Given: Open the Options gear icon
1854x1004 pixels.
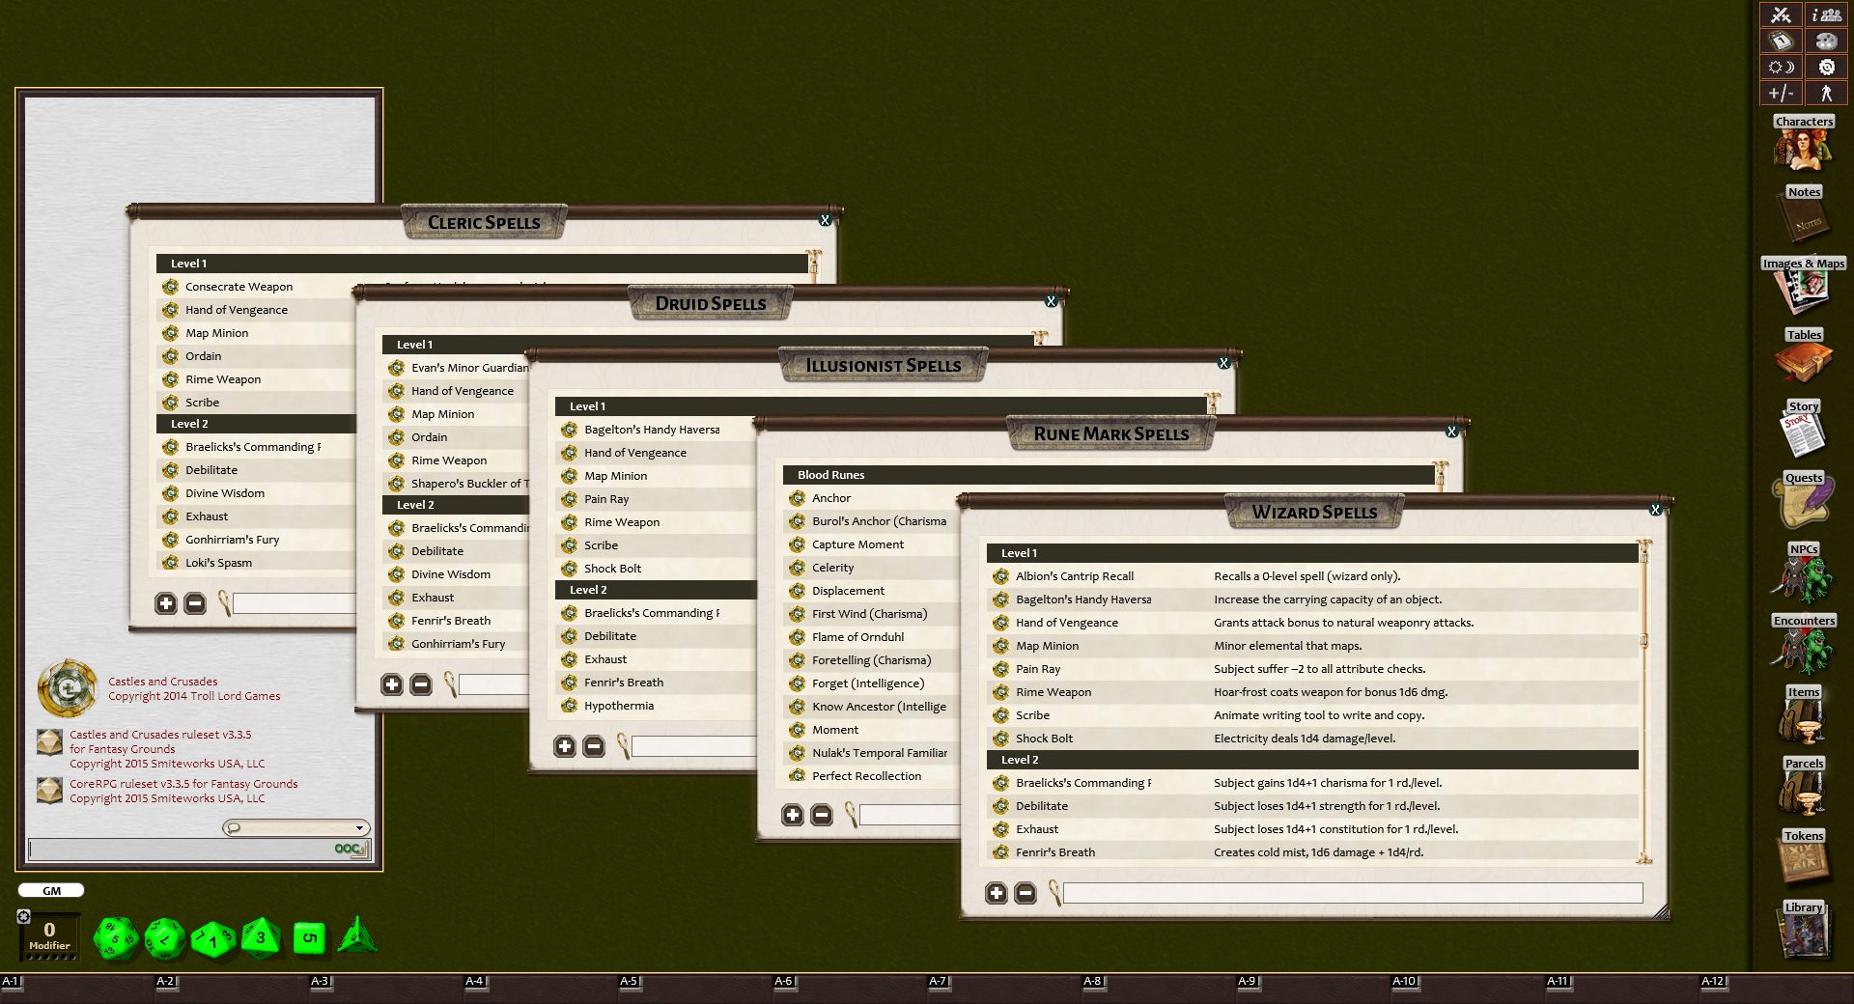Looking at the screenshot, I should (1825, 67).
